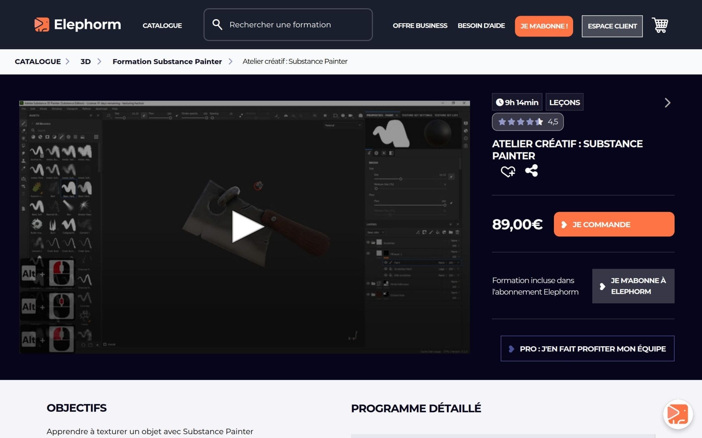Viewport: 702px width, 438px height.
Task: Play the course preview video
Action: click(247, 227)
